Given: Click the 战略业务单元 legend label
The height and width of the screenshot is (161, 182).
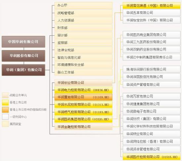Looking at the screenshot, I should (x=18, y=95).
